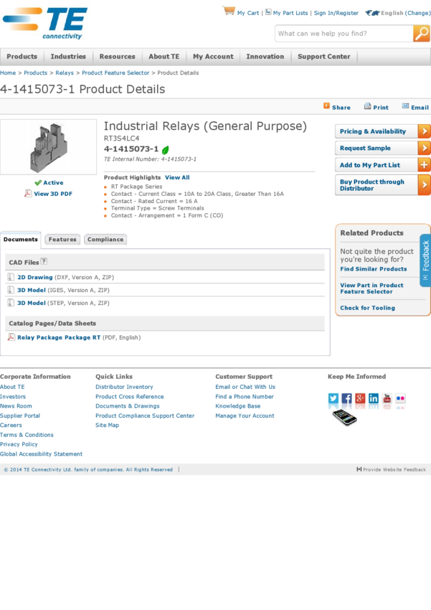Open the Site Map link
This screenshot has width=431, height=610.
pos(108,425)
